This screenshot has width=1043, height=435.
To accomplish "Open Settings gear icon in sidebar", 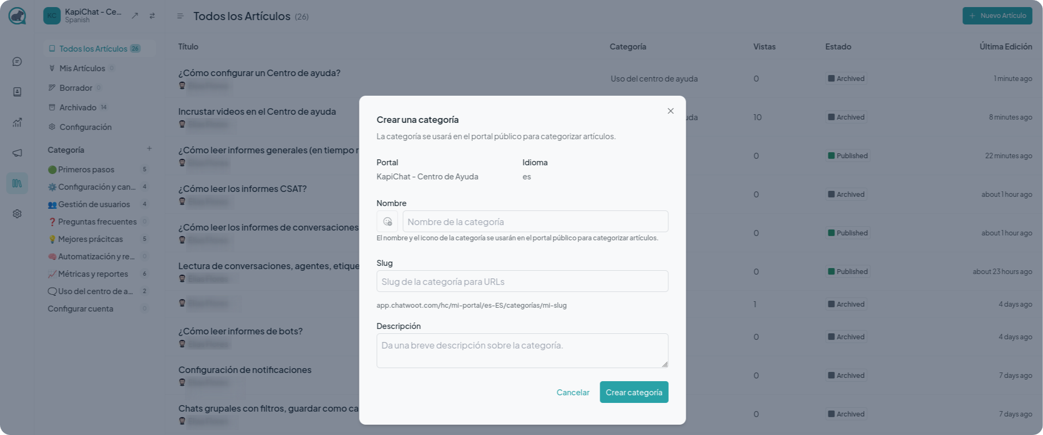I will [17, 214].
